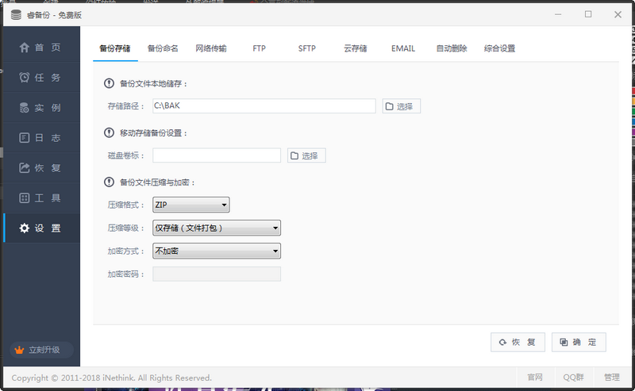Maximize the 睿备份 window

coord(588,14)
